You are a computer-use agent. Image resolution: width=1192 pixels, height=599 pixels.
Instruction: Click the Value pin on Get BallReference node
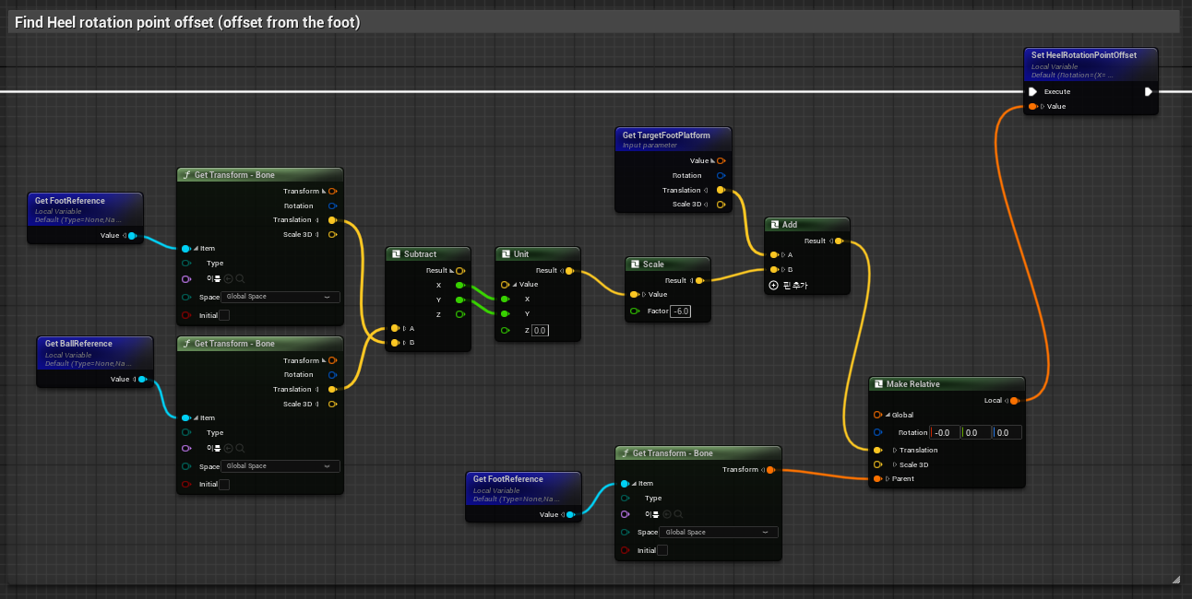point(142,379)
